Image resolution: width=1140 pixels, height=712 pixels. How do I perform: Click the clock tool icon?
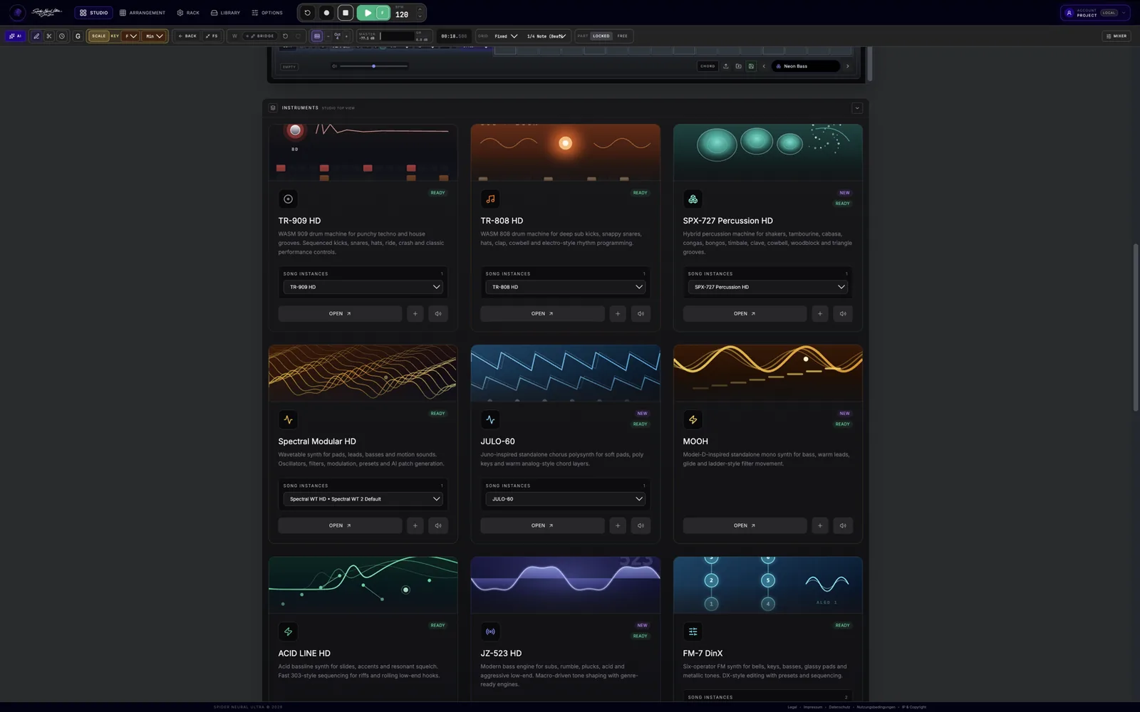[x=62, y=36]
